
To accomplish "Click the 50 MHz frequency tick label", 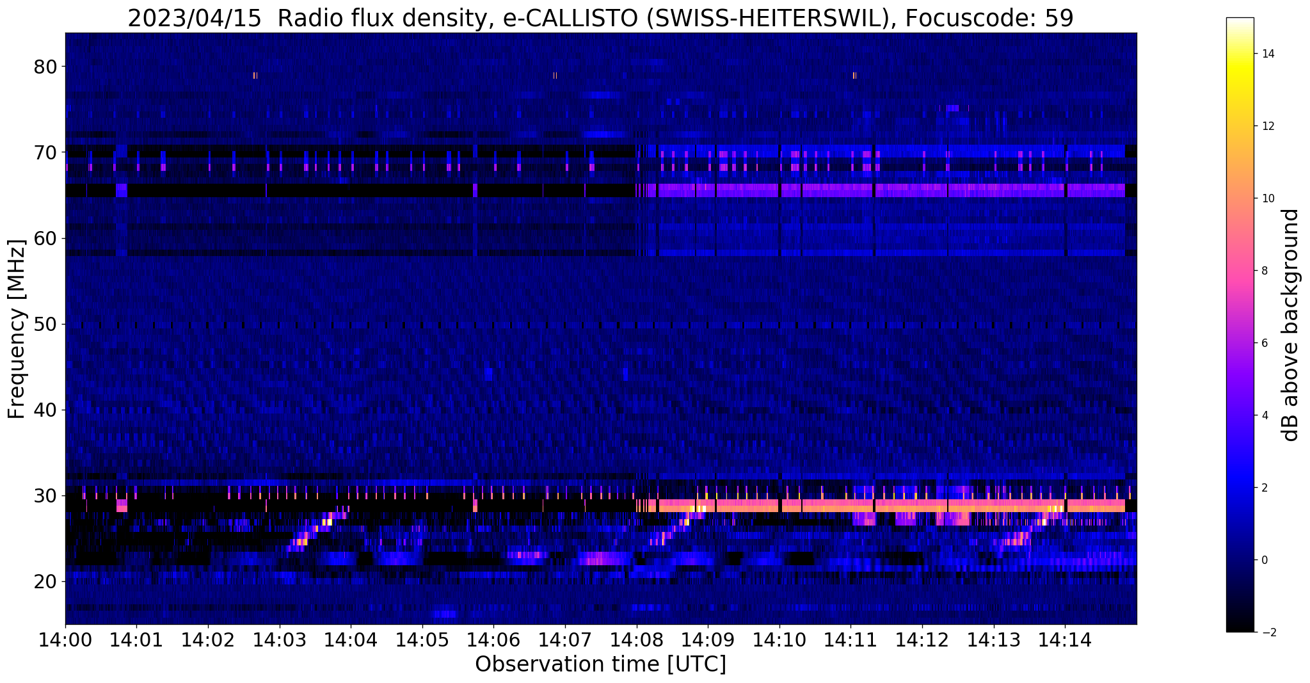I will (46, 324).
